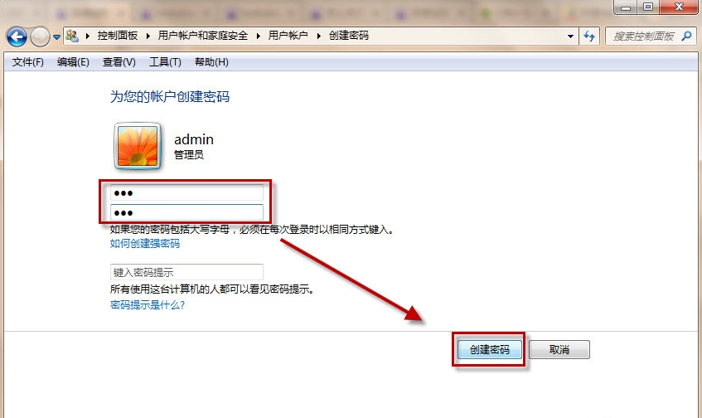Click the Forward navigation arrow button
The width and height of the screenshot is (702, 418).
(x=39, y=36)
